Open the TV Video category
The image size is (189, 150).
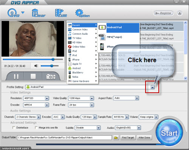click(82, 38)
